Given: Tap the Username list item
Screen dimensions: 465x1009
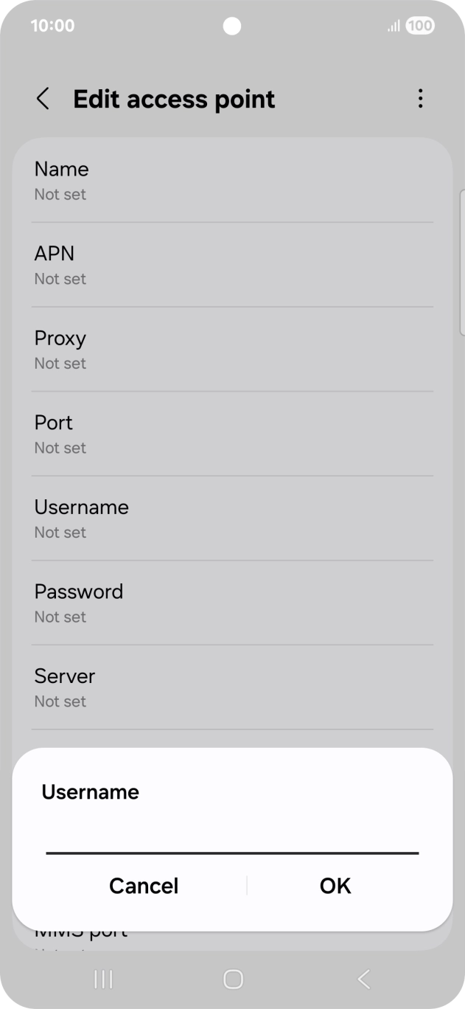Looking at the screenshot, I should tap(232, 517).
